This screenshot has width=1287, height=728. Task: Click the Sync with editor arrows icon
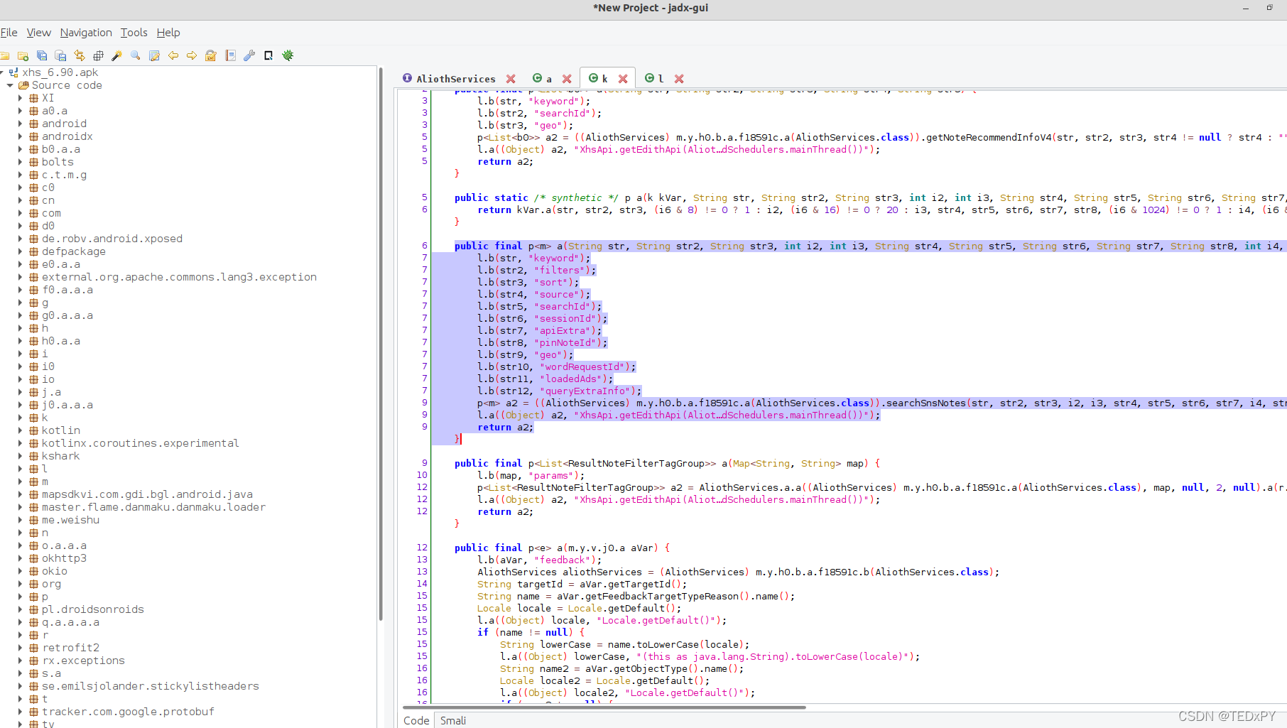tap(80, 55)
